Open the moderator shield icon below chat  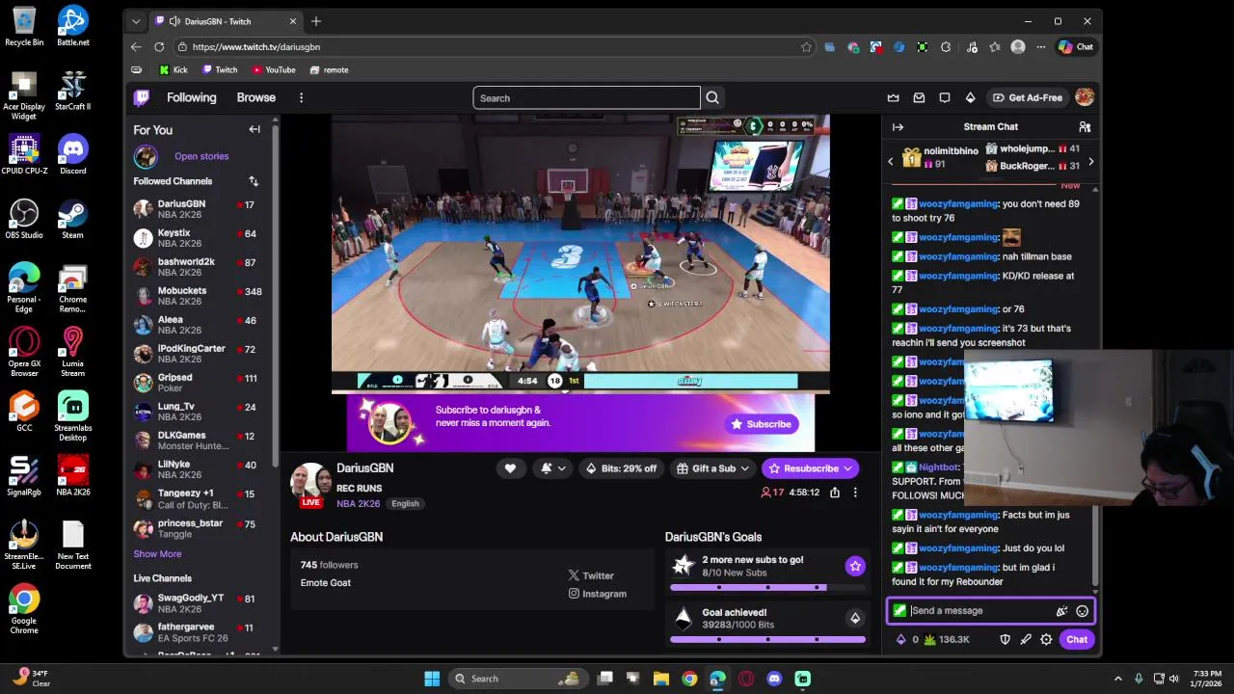tap(1005, 639)
